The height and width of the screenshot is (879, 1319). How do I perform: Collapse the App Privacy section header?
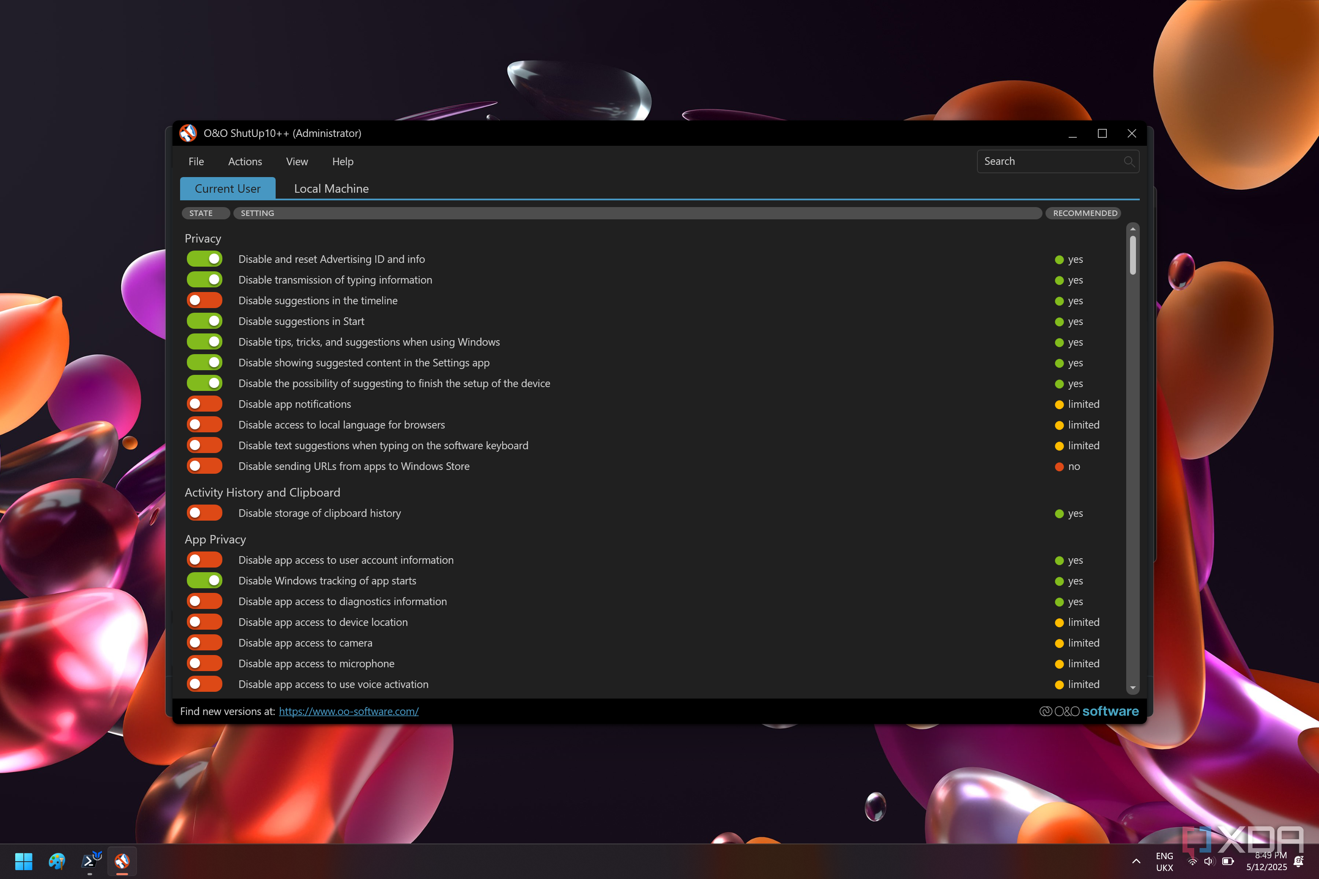tap(215, 539)
